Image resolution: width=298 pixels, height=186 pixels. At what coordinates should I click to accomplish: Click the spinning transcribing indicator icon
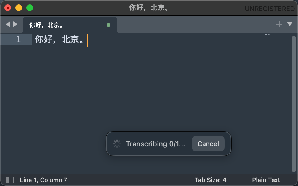pos(117,143)
